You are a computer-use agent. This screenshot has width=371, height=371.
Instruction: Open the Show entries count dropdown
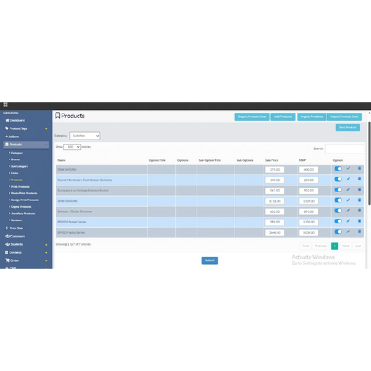[x=72, y=147]
